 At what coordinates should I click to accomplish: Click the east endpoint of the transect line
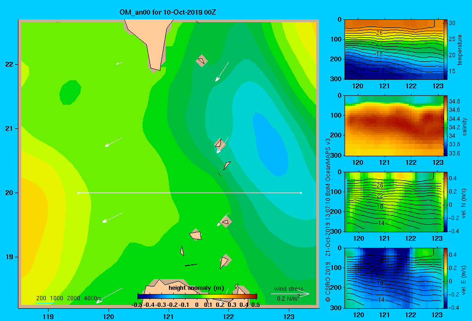(x=301, y=193)
